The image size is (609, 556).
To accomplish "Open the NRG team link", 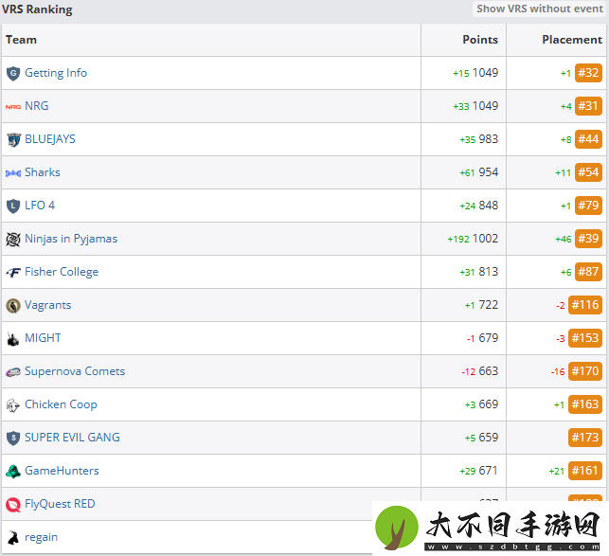I will click(x=37, y=106).
